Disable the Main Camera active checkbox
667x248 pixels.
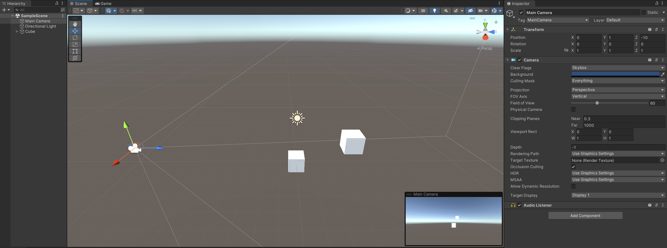click(521, 12)
